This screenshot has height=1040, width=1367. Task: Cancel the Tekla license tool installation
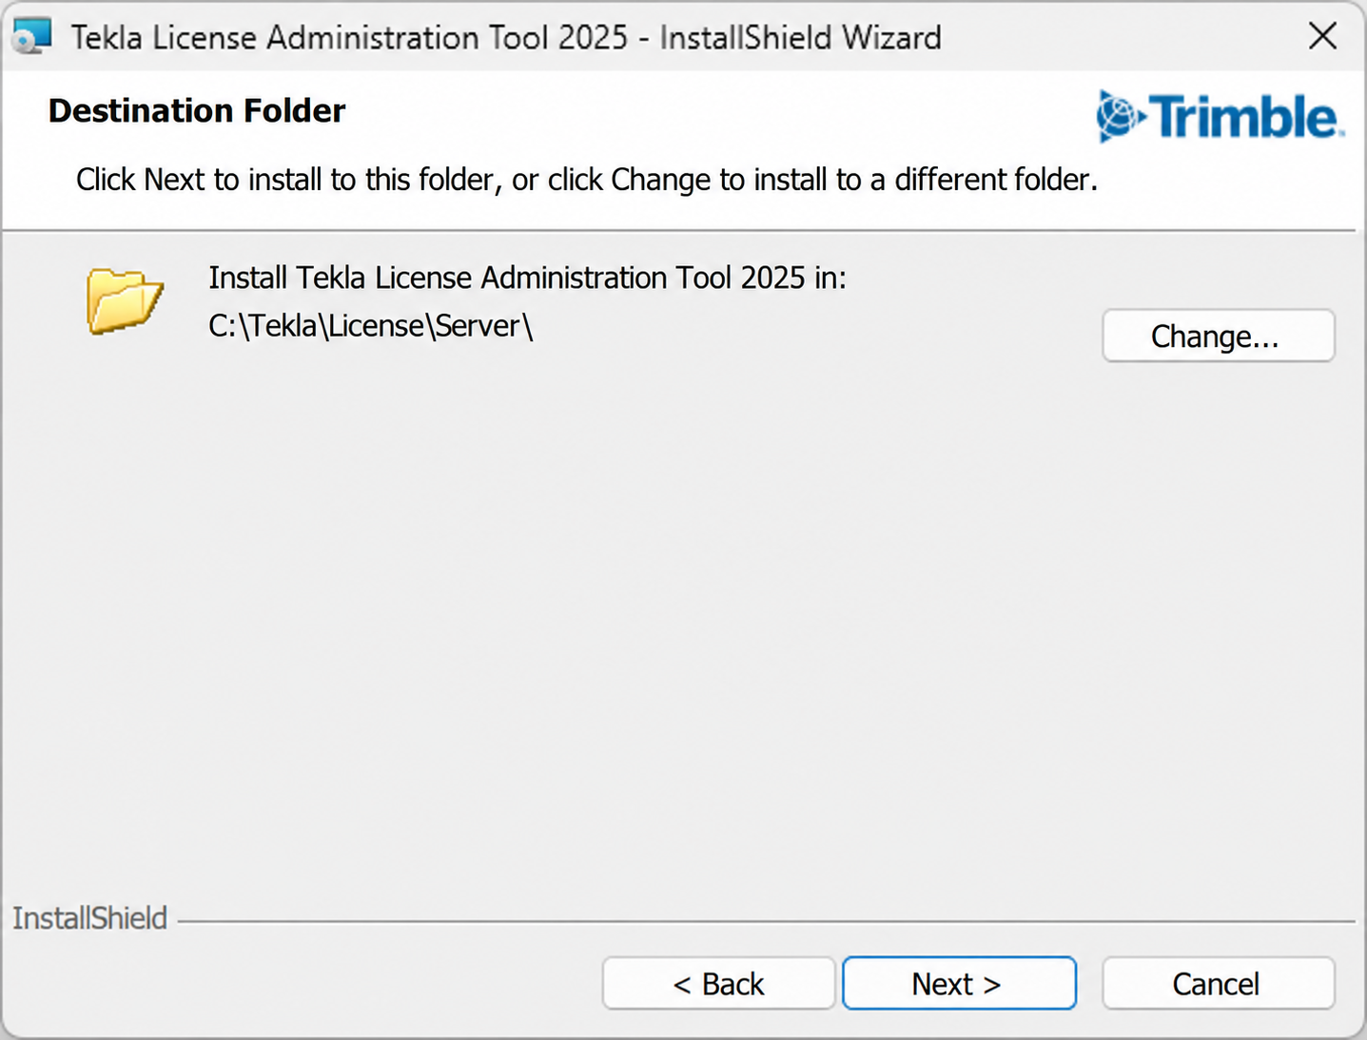(1219, 983)
